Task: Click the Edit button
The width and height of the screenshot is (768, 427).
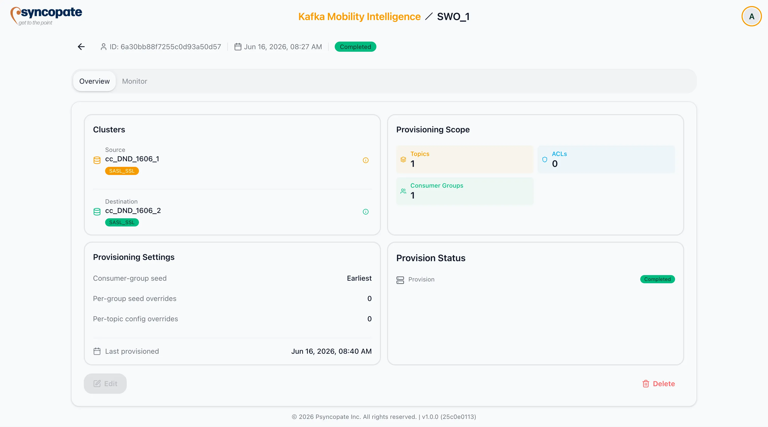Action: 105,384
